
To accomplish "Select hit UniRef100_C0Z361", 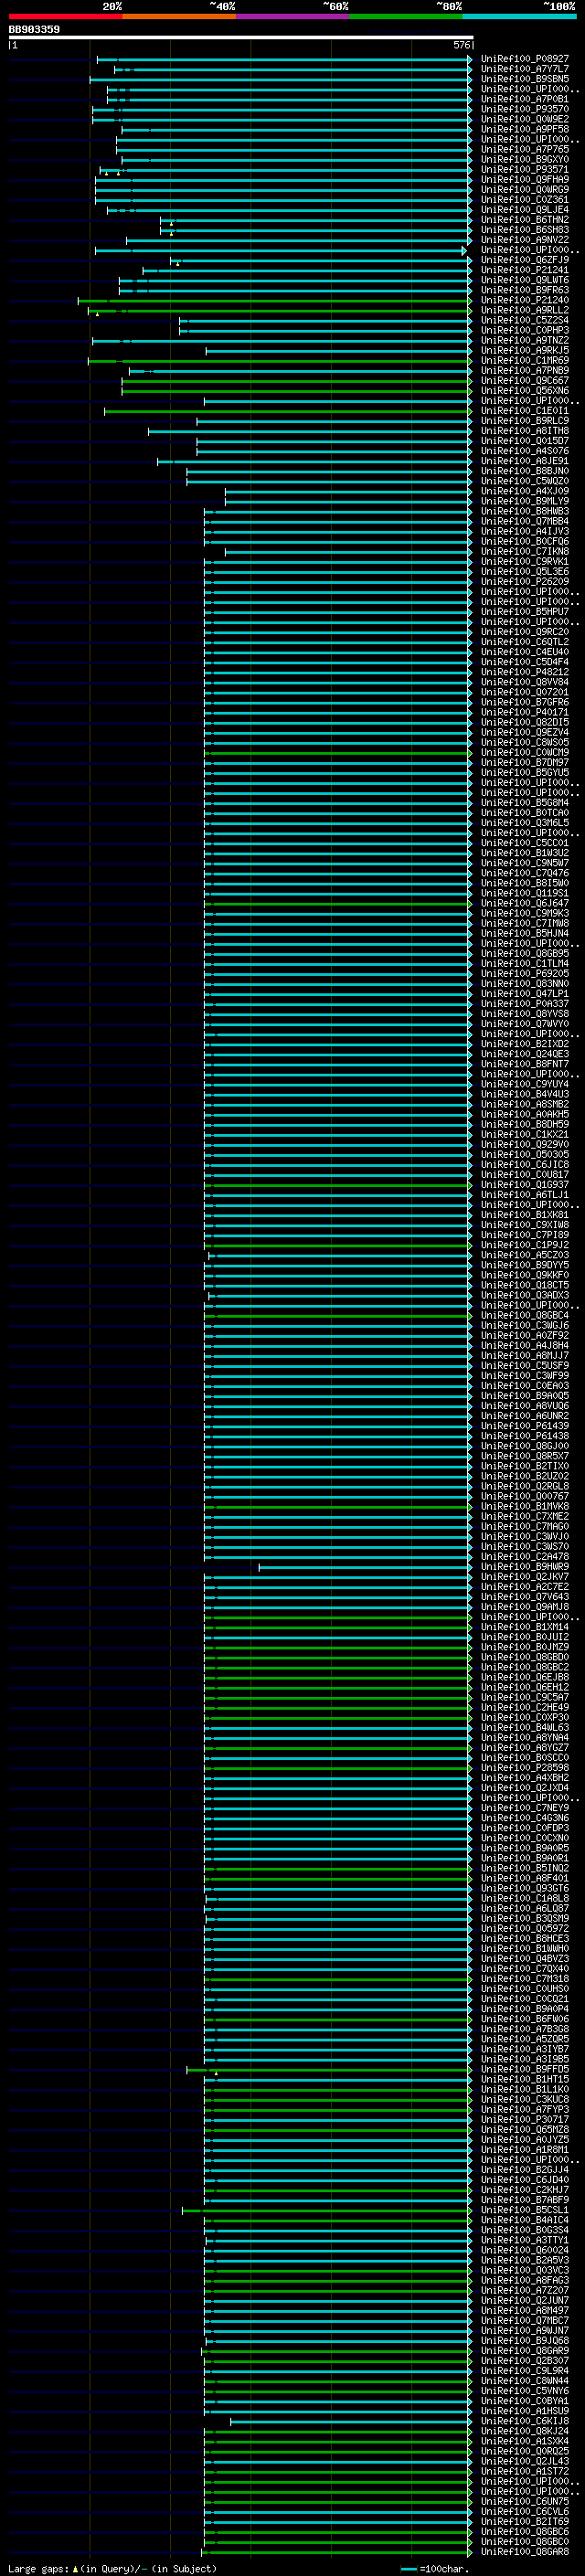I will point(525,200).
